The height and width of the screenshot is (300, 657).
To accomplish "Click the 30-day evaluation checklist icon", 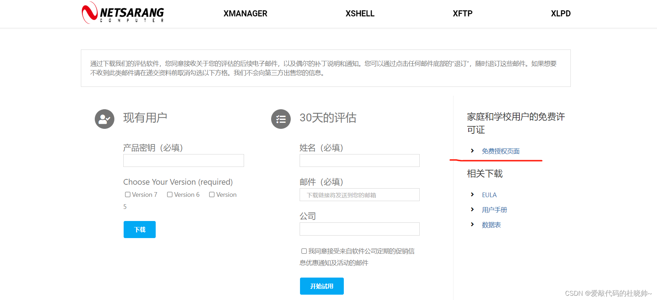I will pos(281,119).
